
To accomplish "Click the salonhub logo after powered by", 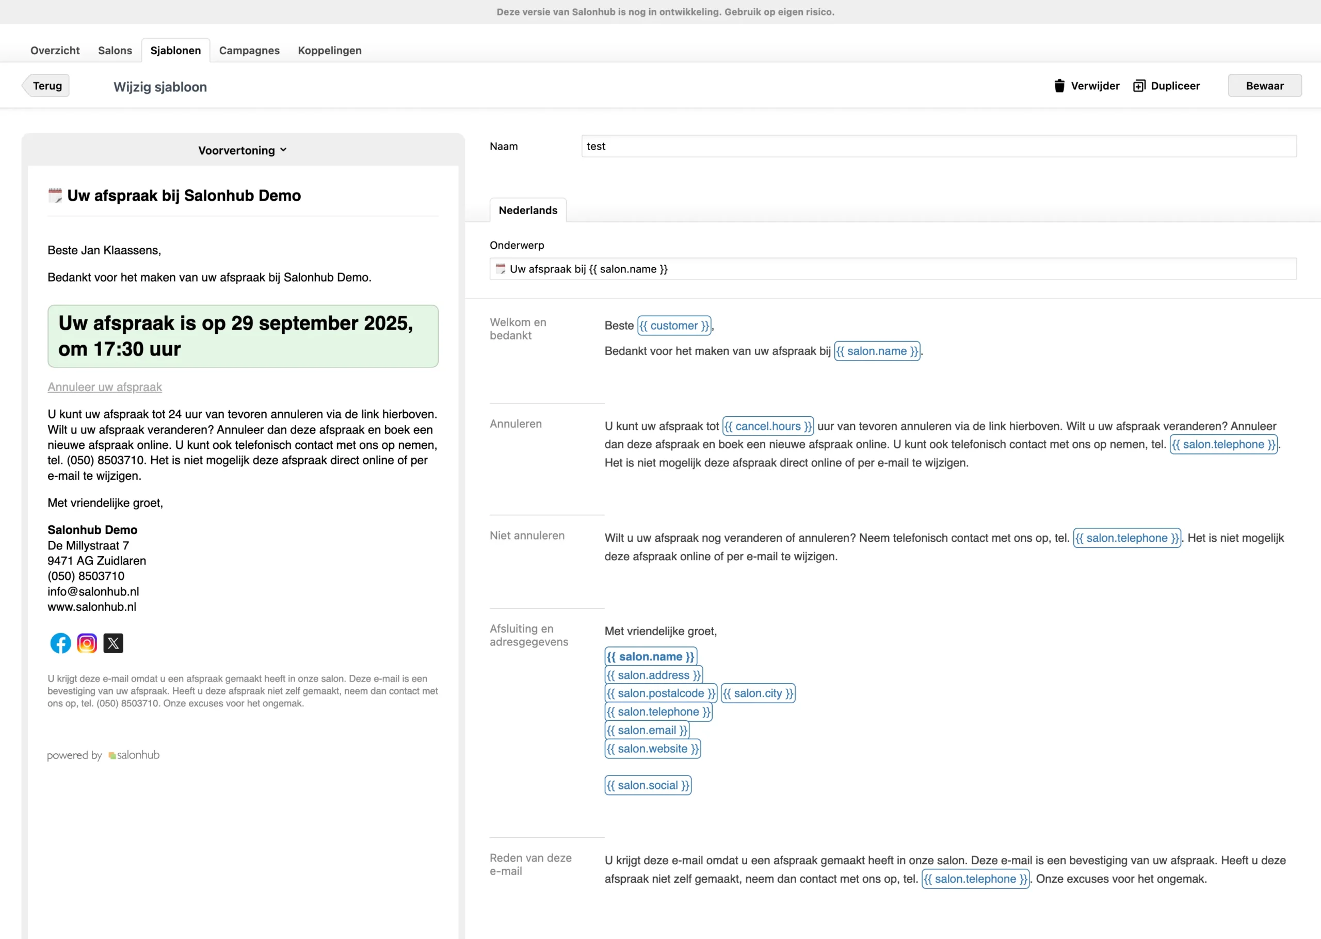I will (134, 755).
